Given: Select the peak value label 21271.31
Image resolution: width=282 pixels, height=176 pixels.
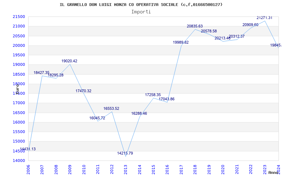Looking at the screenshot, I should pyautogui.click(x=264, y=18).
